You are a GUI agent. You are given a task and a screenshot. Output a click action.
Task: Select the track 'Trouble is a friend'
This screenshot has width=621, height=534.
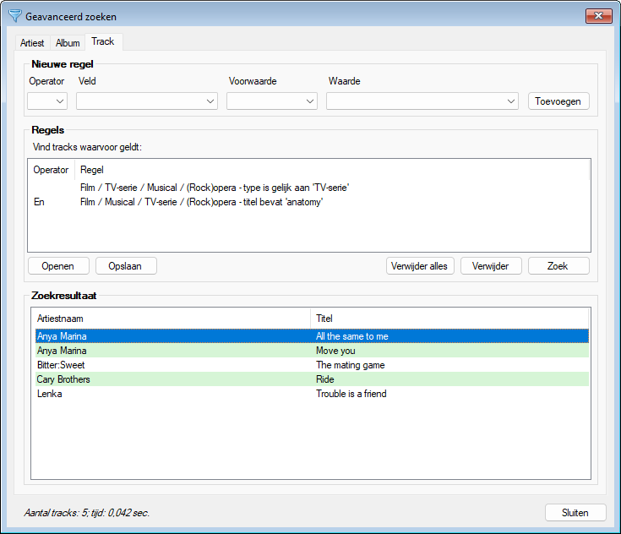351,394
